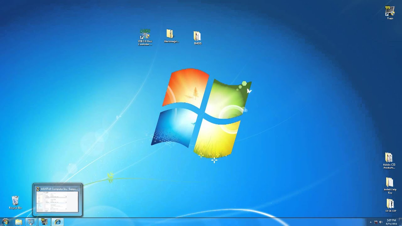Click the Internet Explorer taskbar button

click(x=57, y=222)
